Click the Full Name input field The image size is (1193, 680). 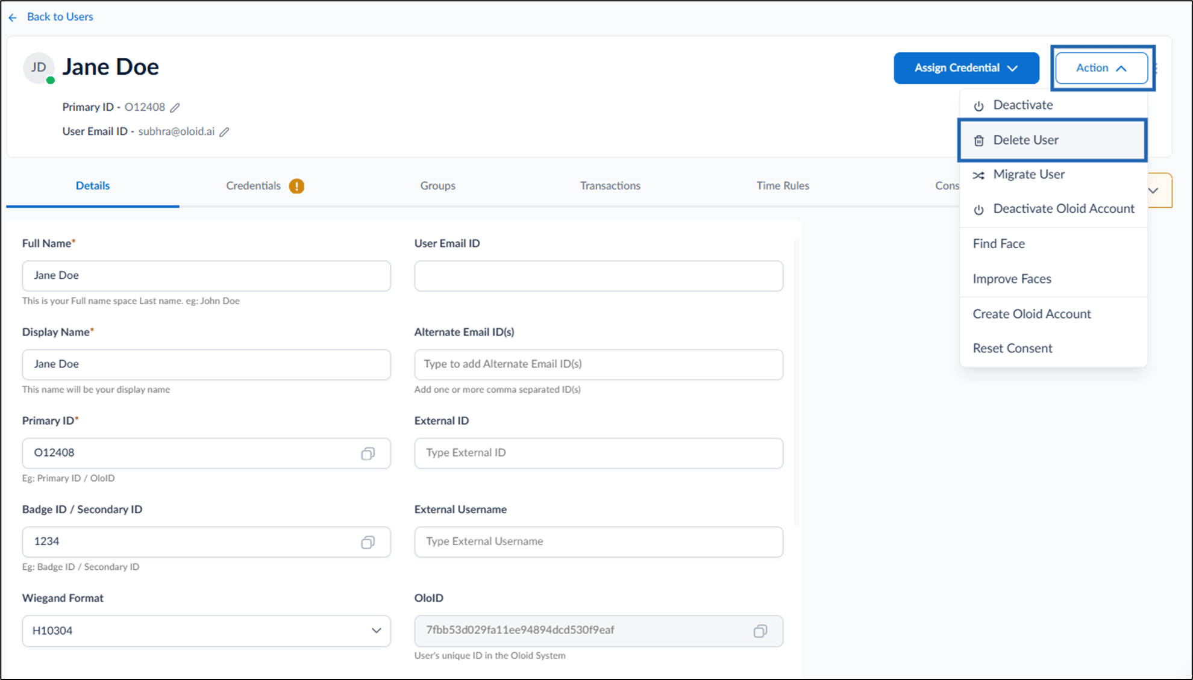click(206, 276)
